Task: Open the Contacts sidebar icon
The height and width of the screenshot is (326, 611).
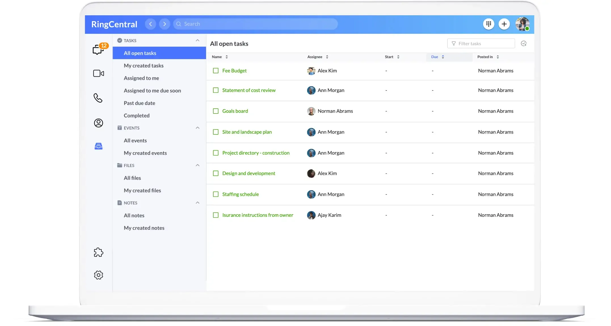Action: (x=98, y=123)
